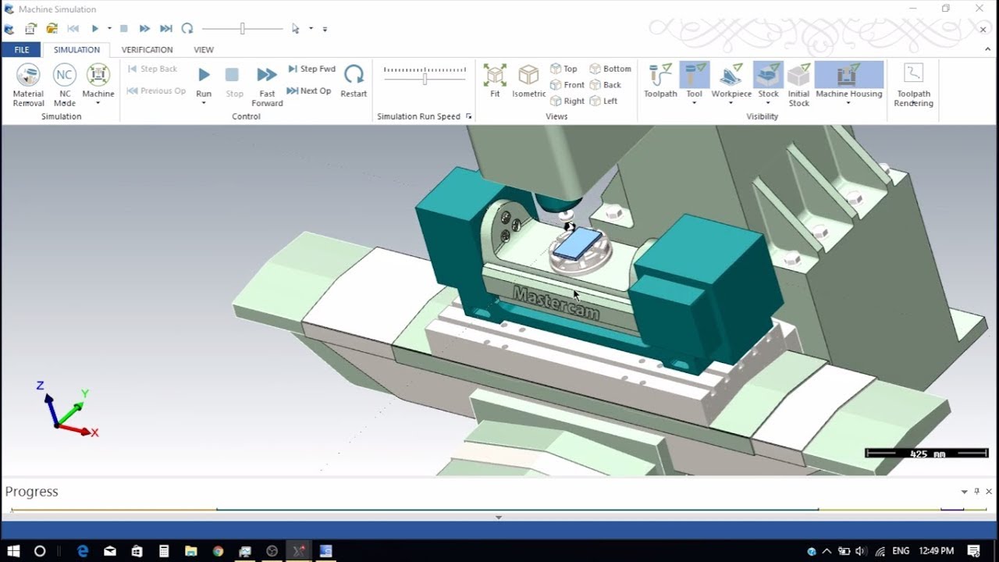Open the VIEW tab
999x562 pixels.
204,50
